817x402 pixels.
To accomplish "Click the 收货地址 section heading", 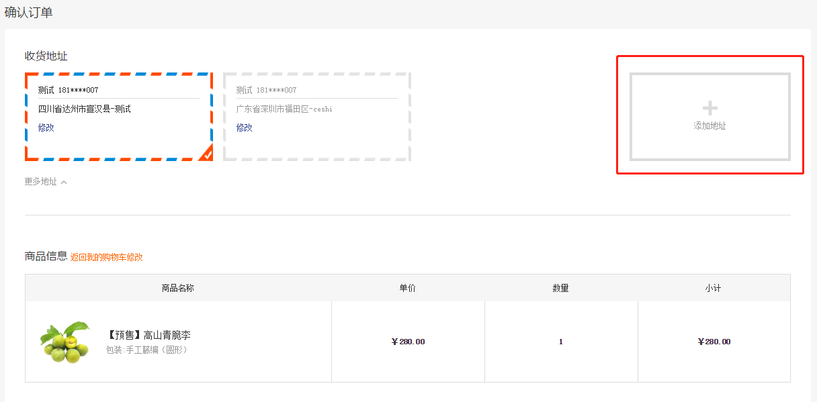I will point(46,56).
